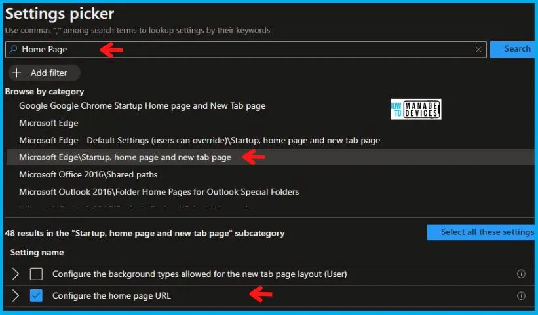Click Configure the background types allowed text
Screen dimensions: 538x315
click(200, 274)
